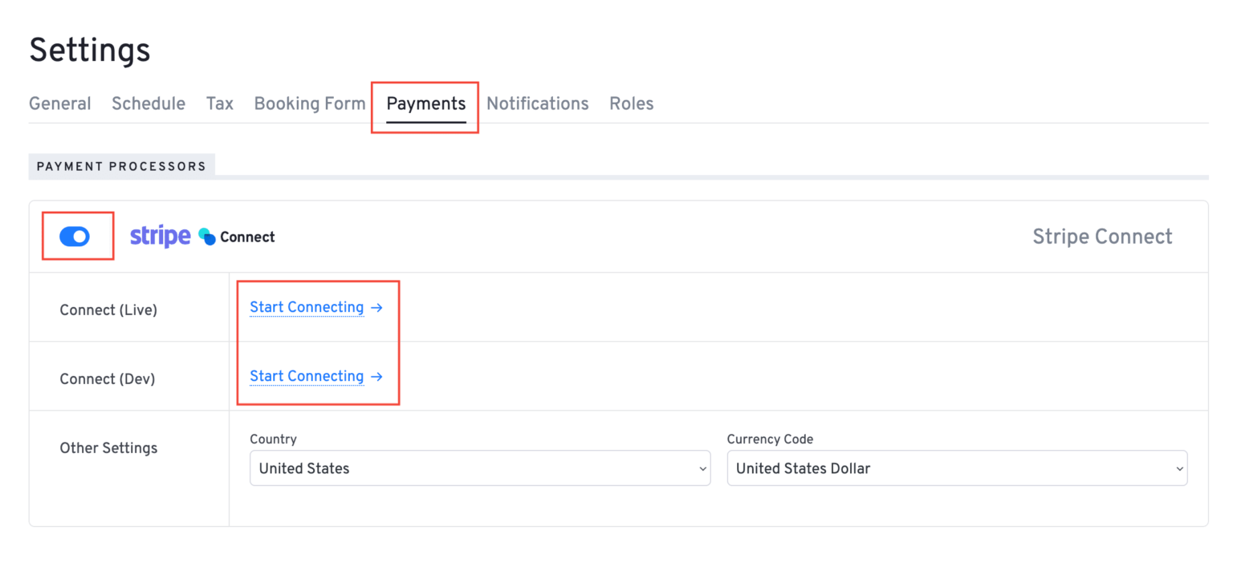
Task: Open the Notifications tab
Action: click(537, 103)
